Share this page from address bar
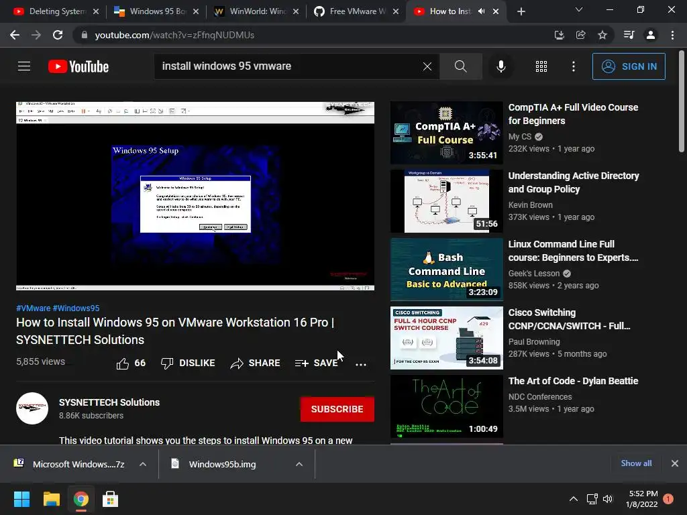Viewport: 687px width, 515px height. click(x=580, y=35)
